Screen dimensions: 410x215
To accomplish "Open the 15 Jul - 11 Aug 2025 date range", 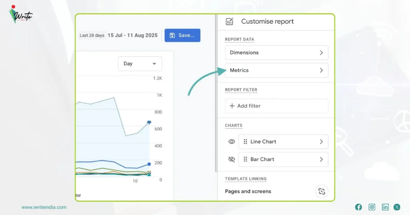I will coord(133,35).
